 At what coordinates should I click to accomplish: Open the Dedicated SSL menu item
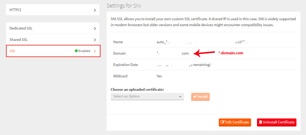(x=52, y=28)
